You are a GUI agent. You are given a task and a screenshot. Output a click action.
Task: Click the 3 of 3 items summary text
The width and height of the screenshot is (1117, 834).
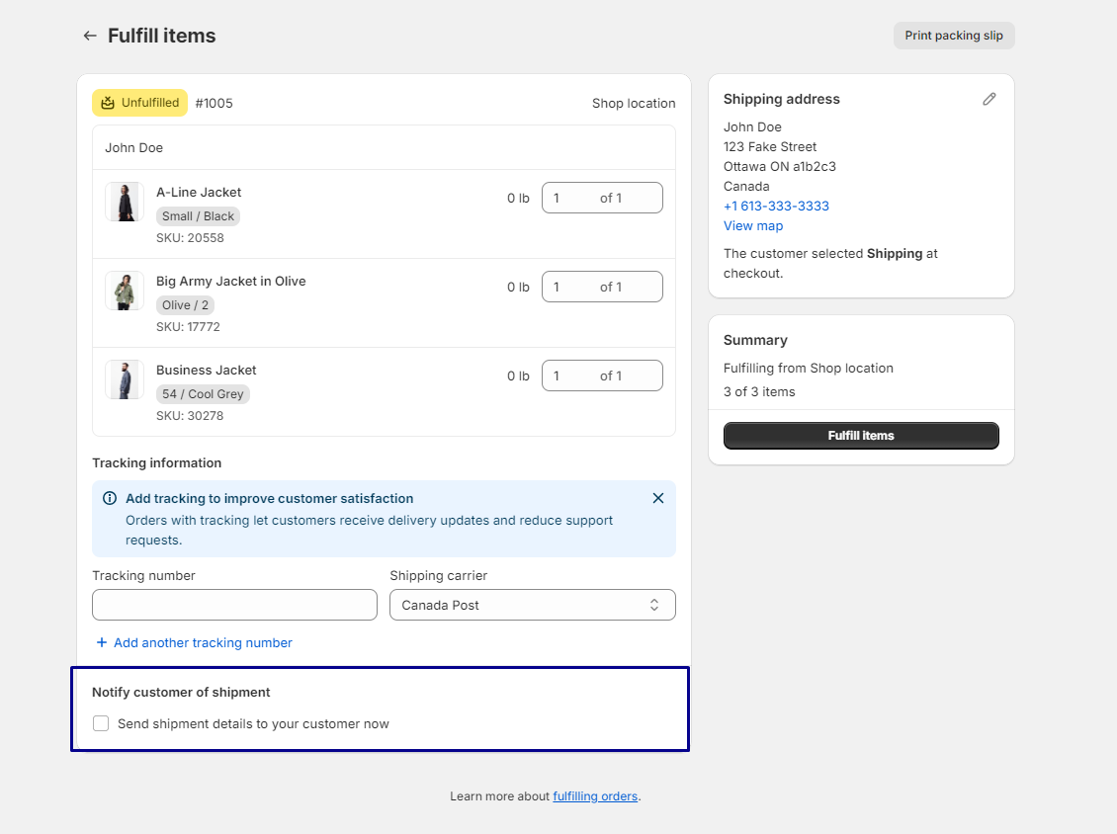759,391
